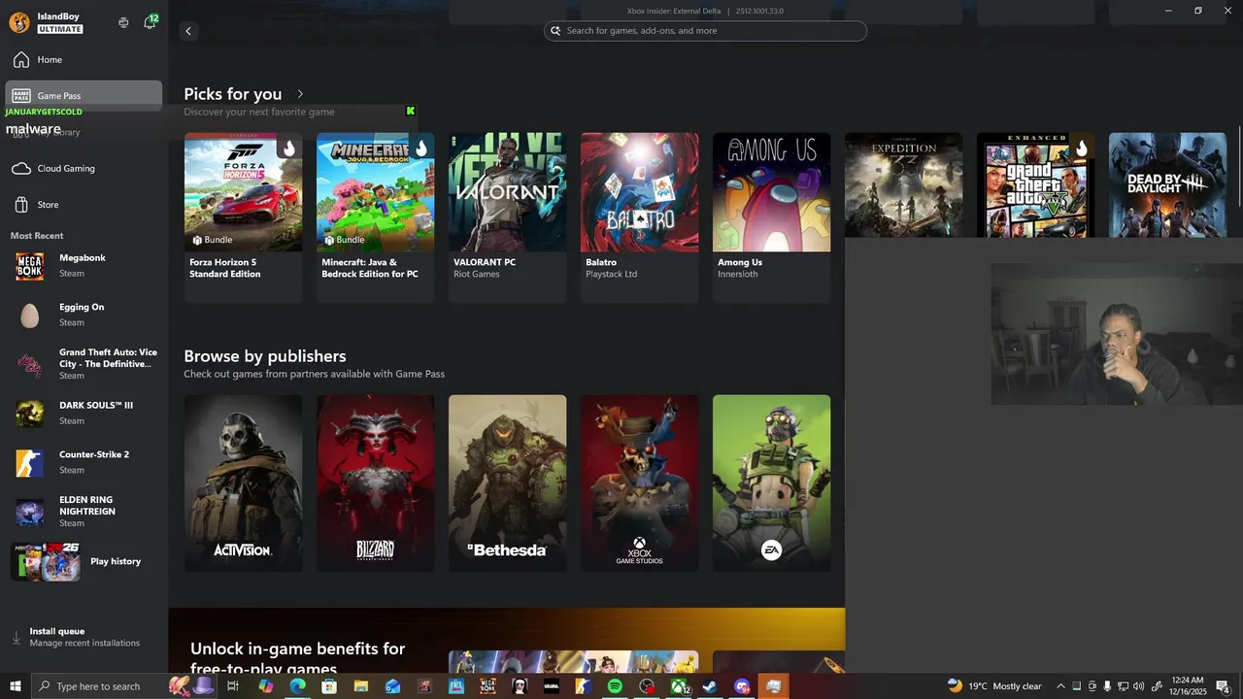Browse Bethesda publisher tile

[507, 483]
